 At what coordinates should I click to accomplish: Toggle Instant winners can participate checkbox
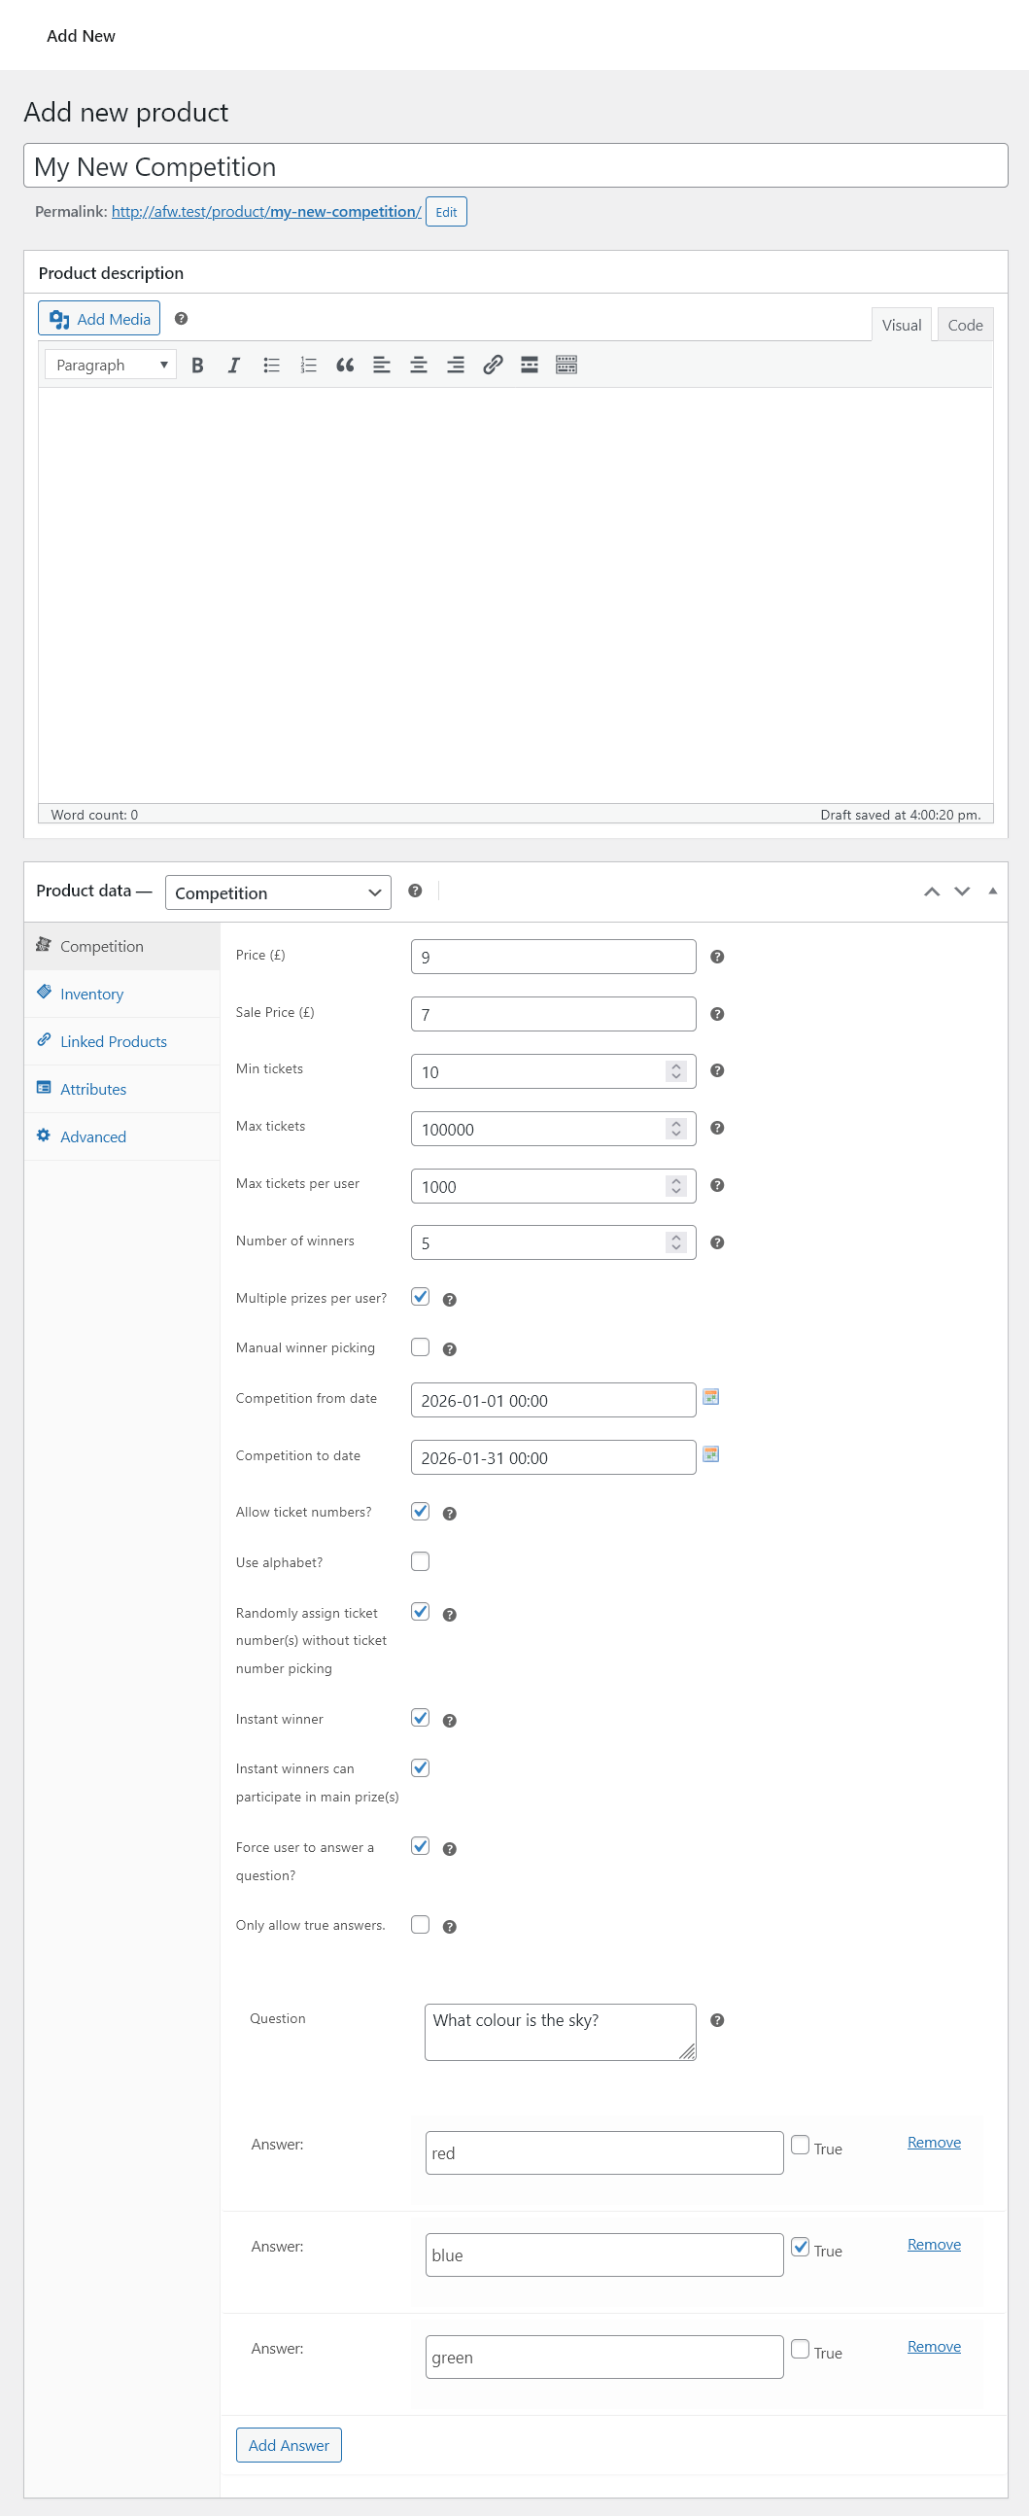click(x=421, y=1767)
